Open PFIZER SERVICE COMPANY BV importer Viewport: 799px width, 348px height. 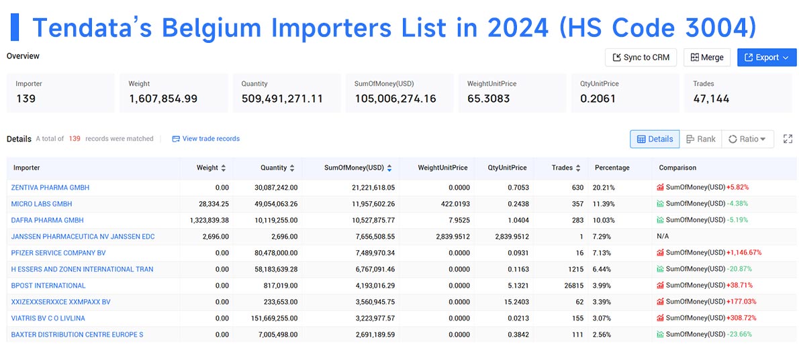(x=58, y=253)
